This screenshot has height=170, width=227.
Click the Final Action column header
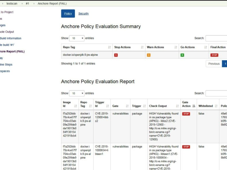pyautogui.click(x=218, y=47)
